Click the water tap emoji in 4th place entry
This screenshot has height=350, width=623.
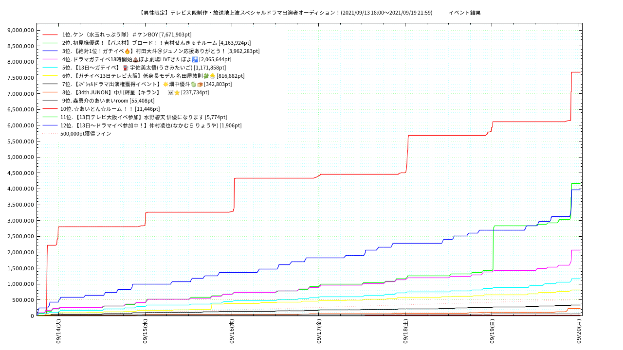tap(195, 59)
